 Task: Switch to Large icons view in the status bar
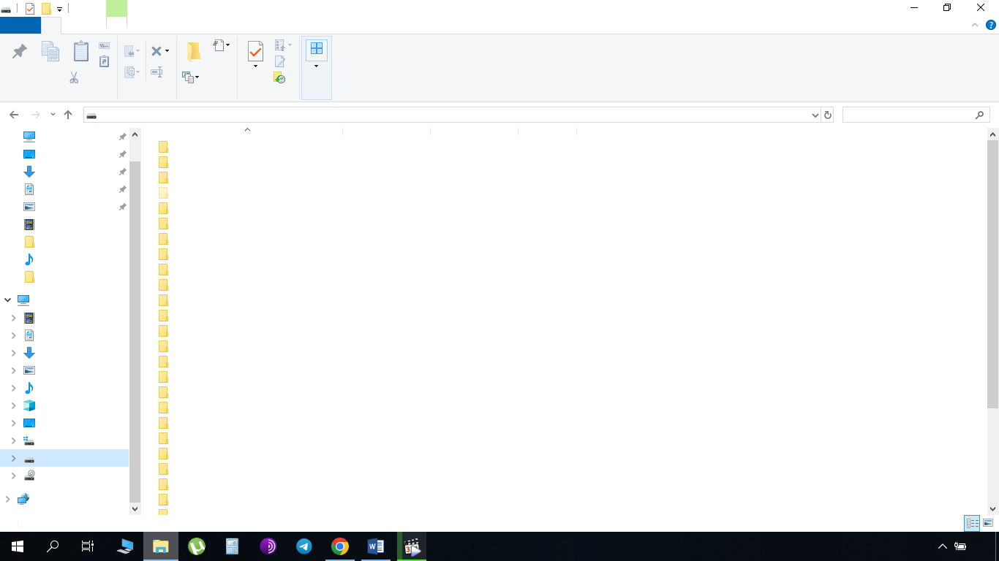tap(988, 523)
